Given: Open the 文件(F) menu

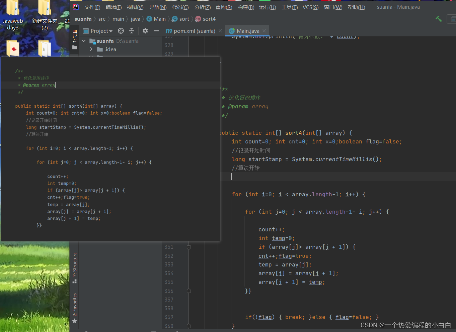Looking at the screenshot, I should [x=92, y=7].
